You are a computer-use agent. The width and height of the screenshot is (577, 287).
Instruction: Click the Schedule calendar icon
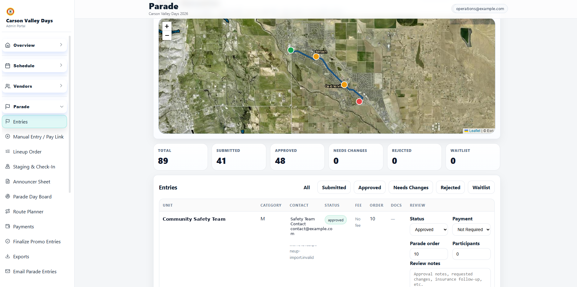8,66
